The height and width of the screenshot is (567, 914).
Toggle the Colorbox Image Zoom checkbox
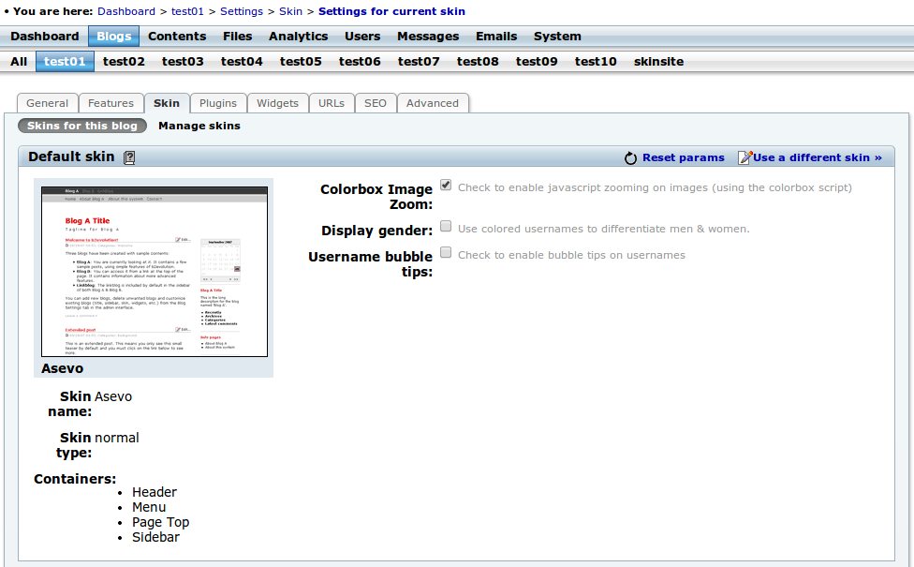pyautogui.click(x=446, y=185)
